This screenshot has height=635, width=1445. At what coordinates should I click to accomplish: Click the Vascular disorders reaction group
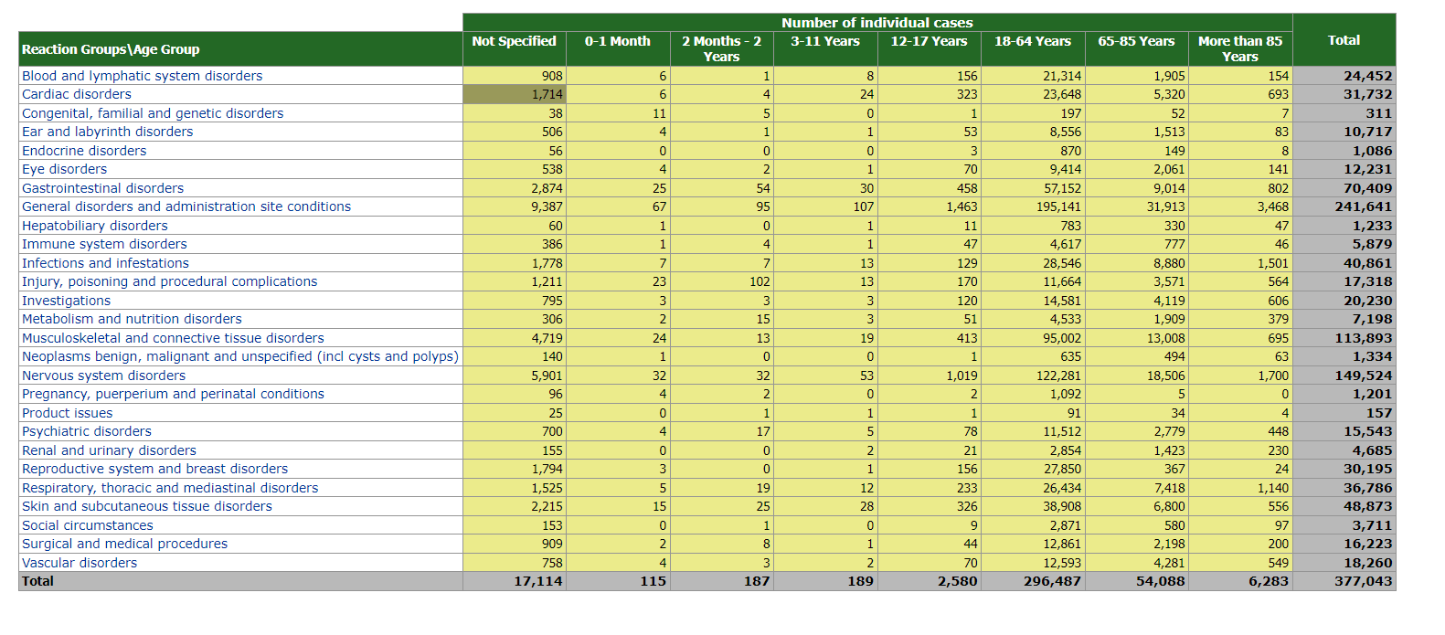point(80,563)
